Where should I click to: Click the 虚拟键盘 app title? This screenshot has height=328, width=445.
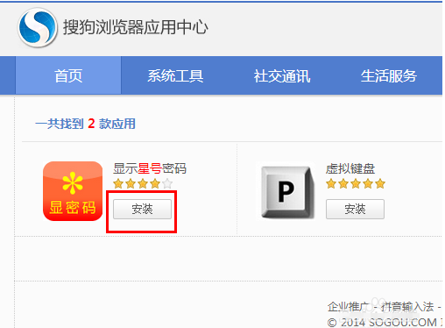pos(350,168)
